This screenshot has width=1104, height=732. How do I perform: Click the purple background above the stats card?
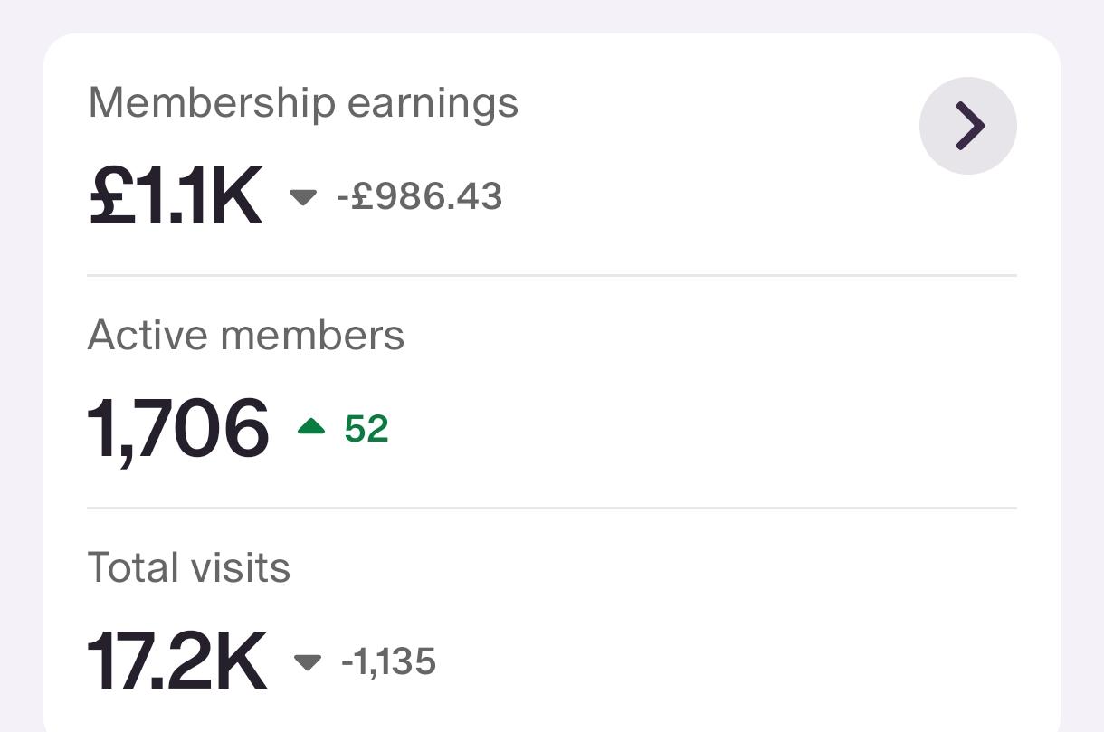tap(552, 15)
